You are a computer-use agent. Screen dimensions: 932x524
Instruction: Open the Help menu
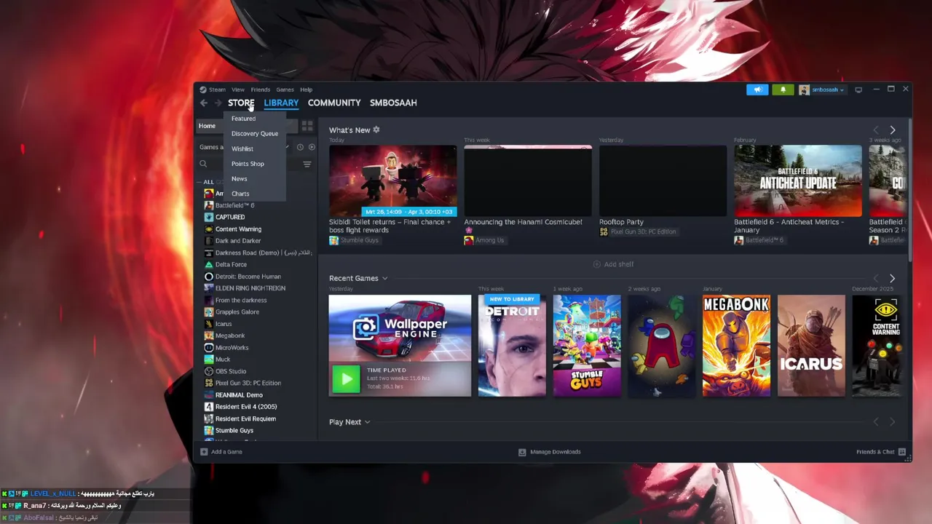(307, 90)
